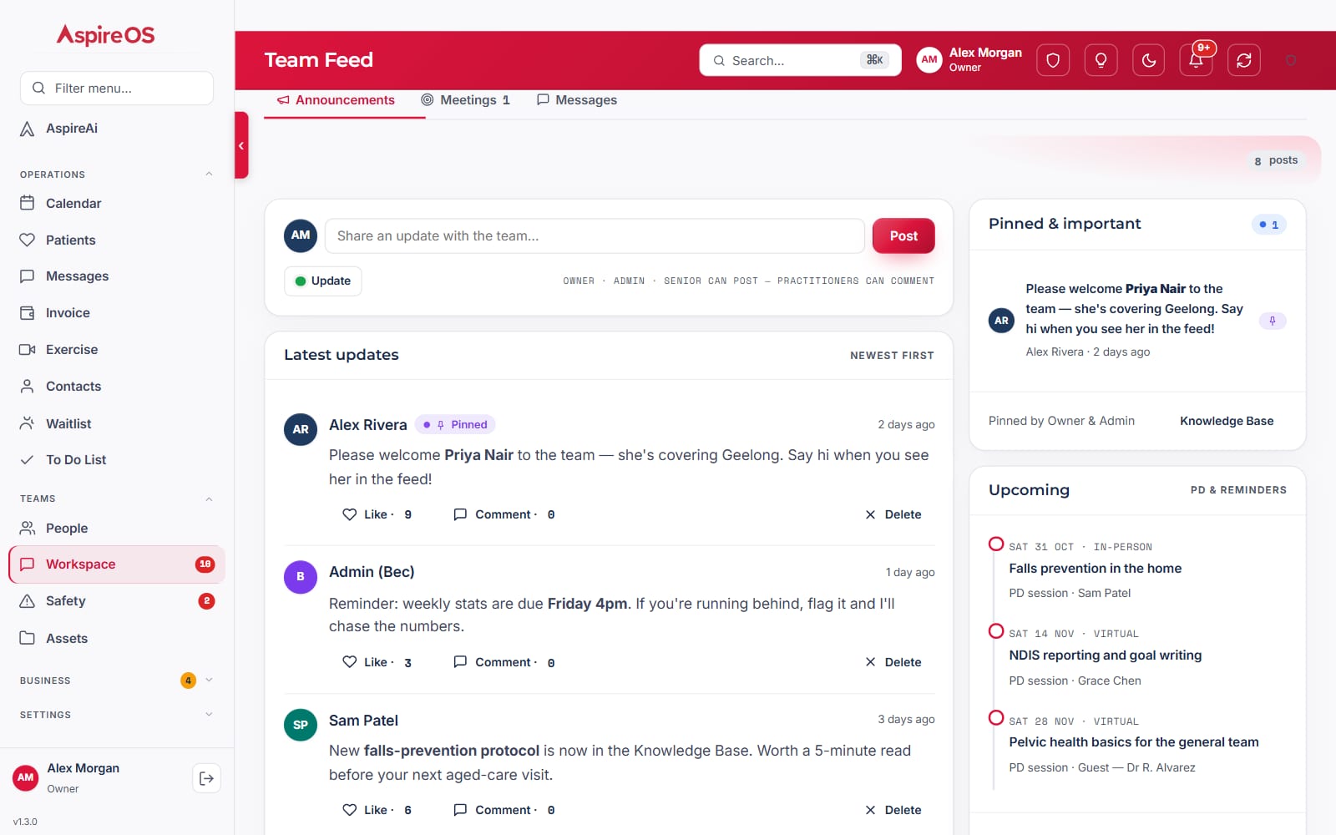This screenshot has height=835, width=1336.
Task: Open the shield icon in header
Action: point(1053,60)
